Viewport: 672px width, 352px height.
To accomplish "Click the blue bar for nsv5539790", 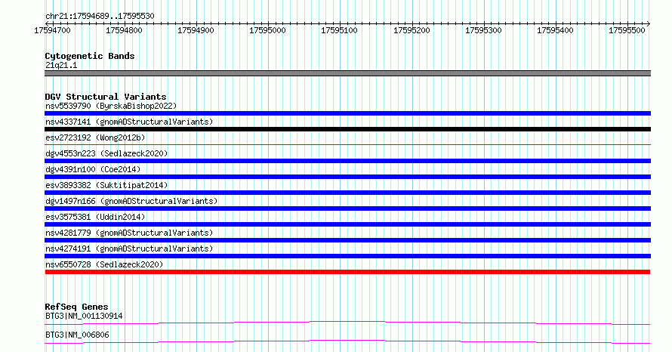I will pos(347,113).
